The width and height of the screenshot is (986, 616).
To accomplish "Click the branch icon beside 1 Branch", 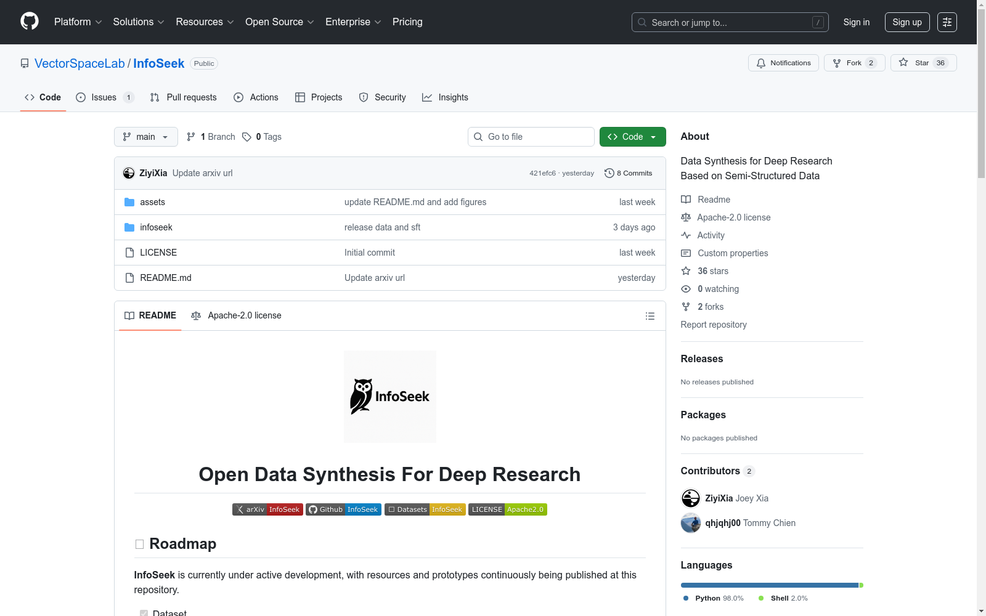I will [x=191, y=137].
